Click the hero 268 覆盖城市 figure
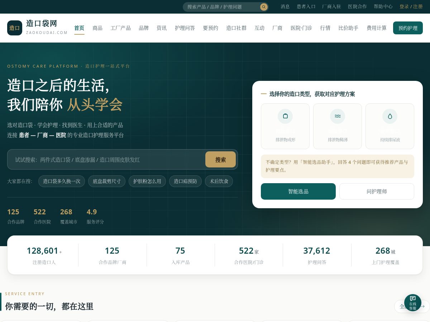430x322 pixels. [x=68, y=216]
